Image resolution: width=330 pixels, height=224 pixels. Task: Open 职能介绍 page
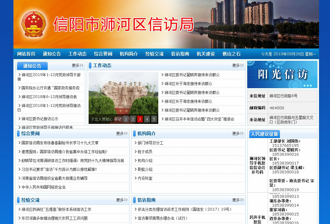click(x=145, y=169)
